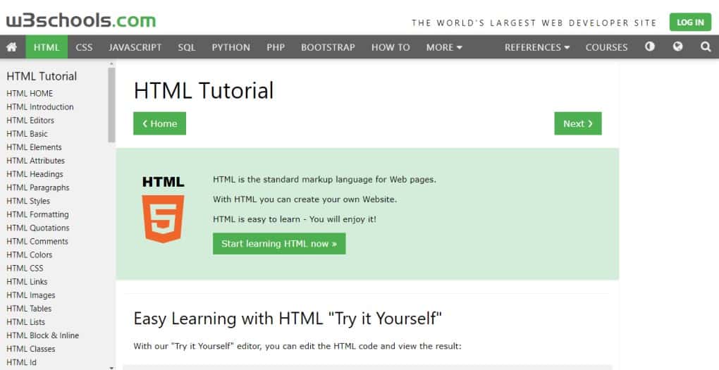Open the BOOTSTRAP tab
This screenshot has width=719, height=370.
pyautogui.click(x=328, y=47)
